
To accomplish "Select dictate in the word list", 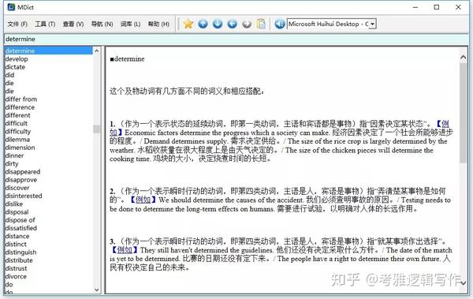I will 15,67.
